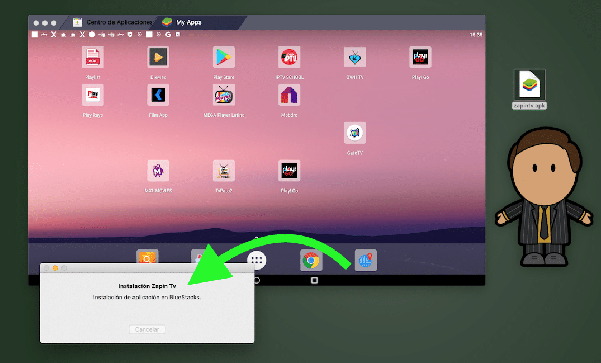
Task: Launch Play! Go from the top row
Action: coord(420,56)
